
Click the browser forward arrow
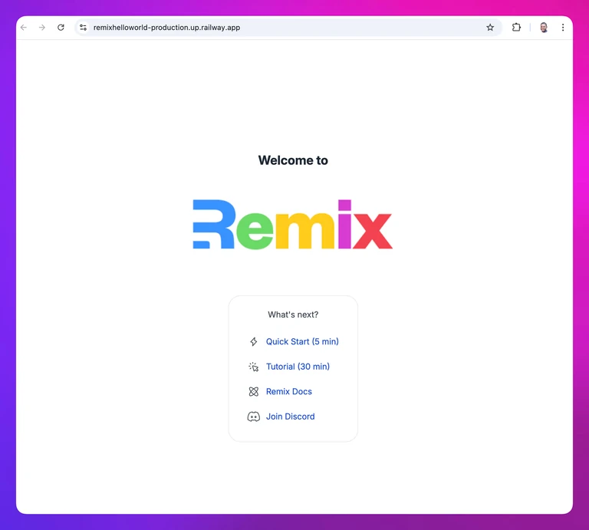[42, 28]
